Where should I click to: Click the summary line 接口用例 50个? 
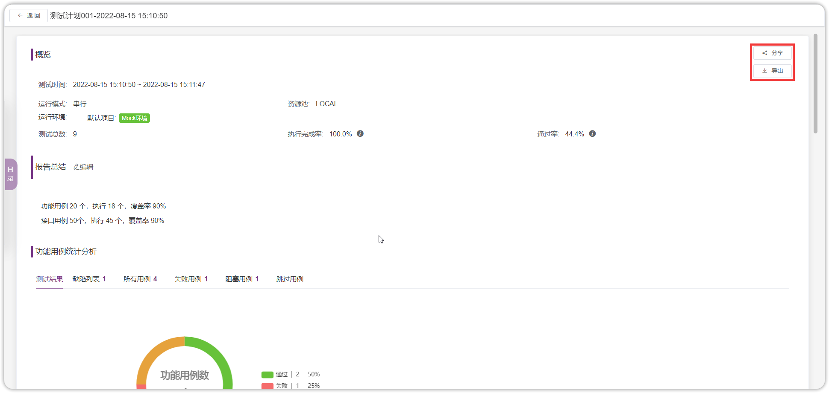coord(103,221)
